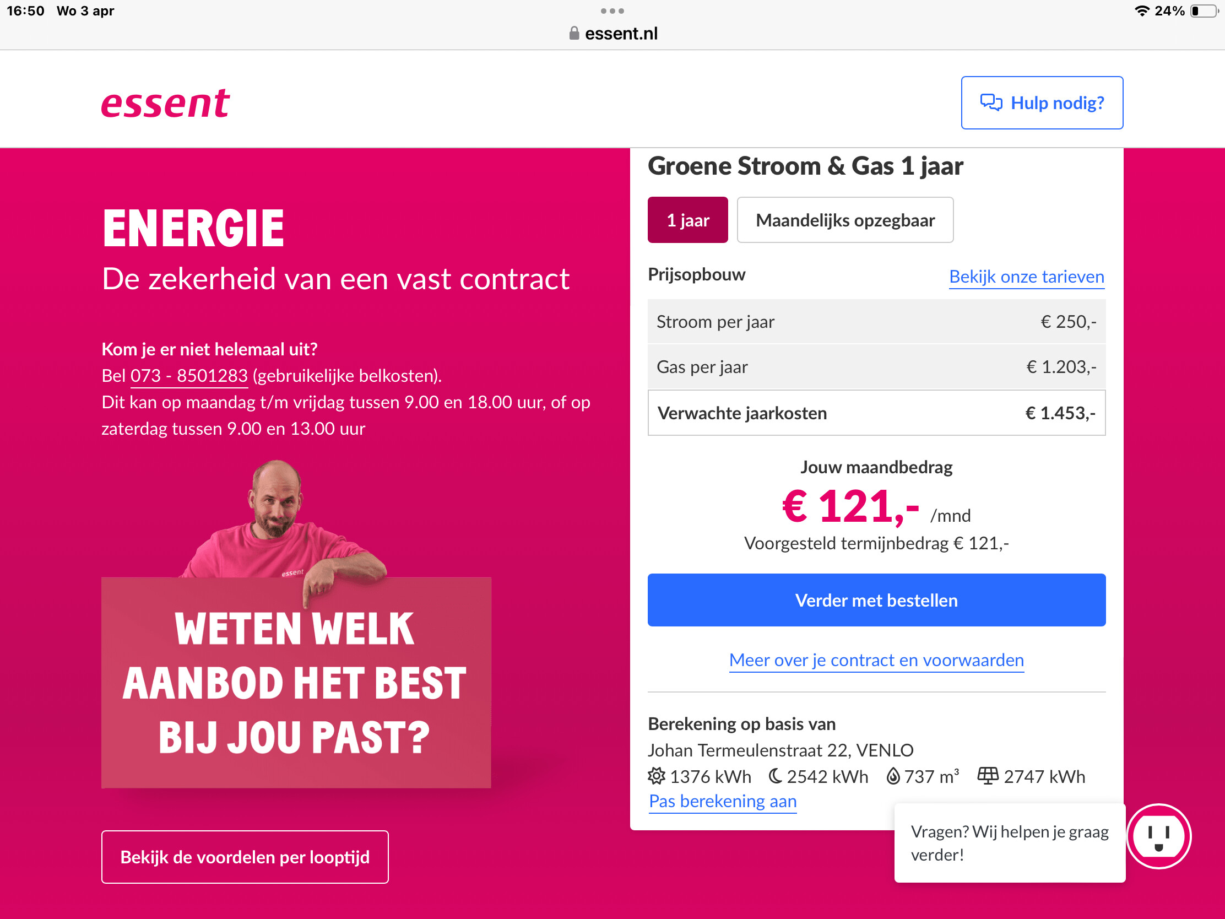The width and height of the screenshot is (1225, 919).
Task: Open Meer over je contract en voorwaarden
Action: [877, 660]
